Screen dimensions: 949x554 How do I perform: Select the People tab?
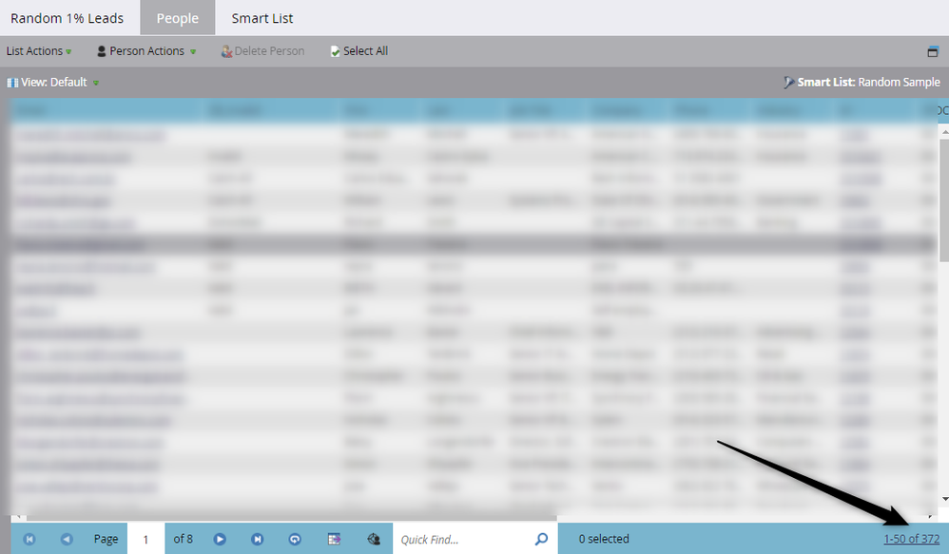click(x=177, y=18)
